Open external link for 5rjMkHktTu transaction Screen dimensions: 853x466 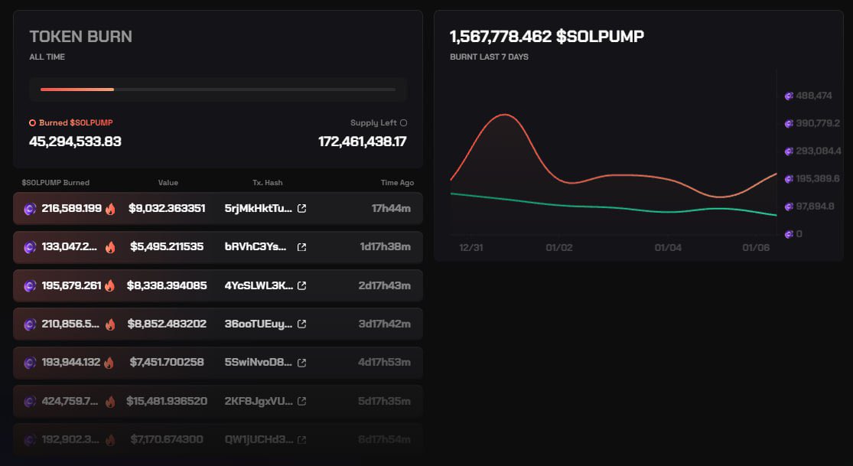click(301, 208)
